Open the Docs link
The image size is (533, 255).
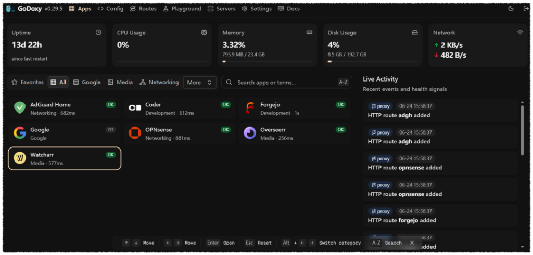[x=288, y=9]
